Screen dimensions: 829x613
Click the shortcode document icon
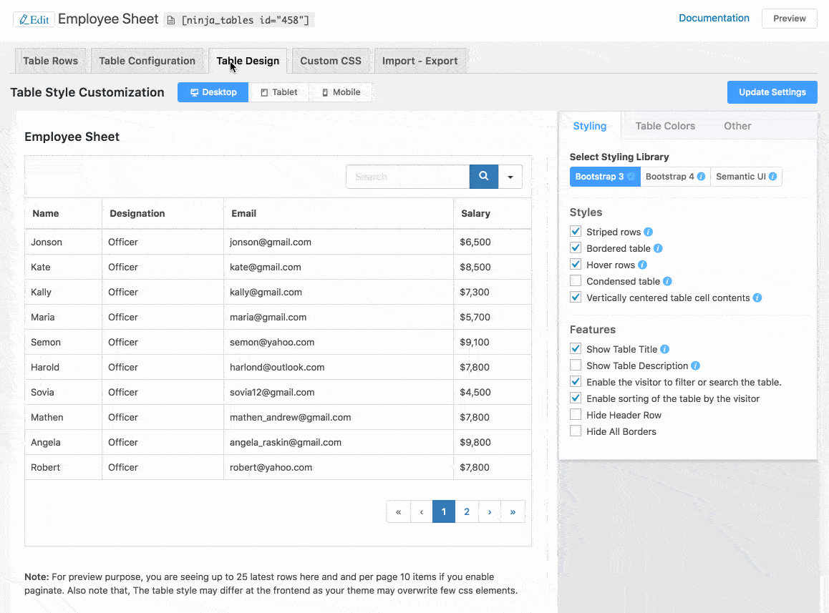tap(171, 21)
